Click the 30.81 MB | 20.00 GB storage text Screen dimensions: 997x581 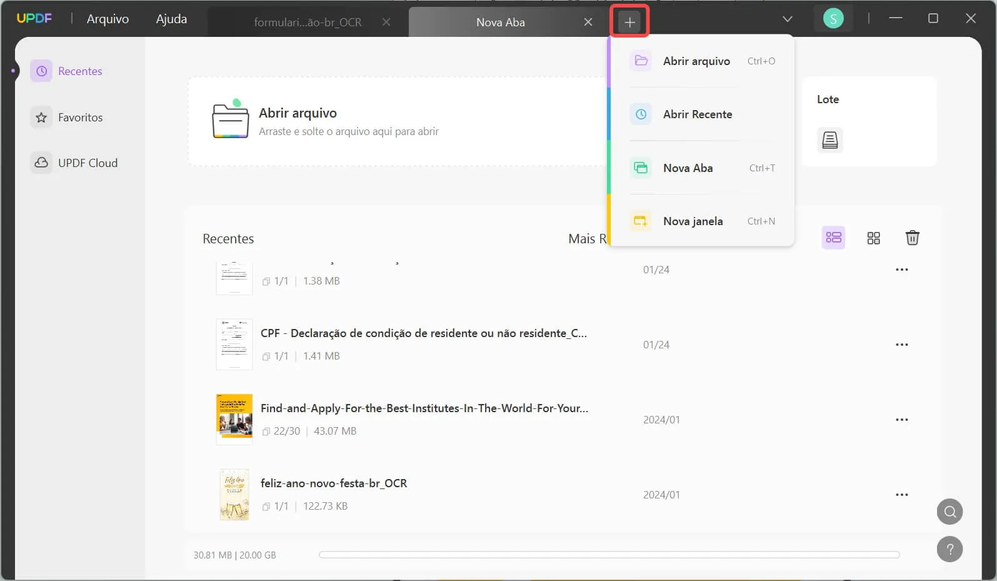(234, 555)
